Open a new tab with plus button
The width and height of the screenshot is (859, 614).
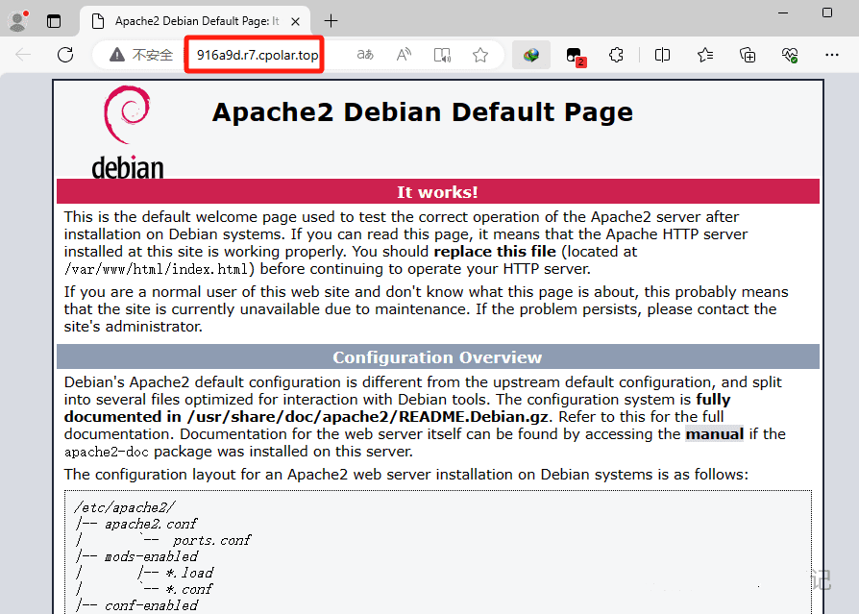[x=331, y=20]
